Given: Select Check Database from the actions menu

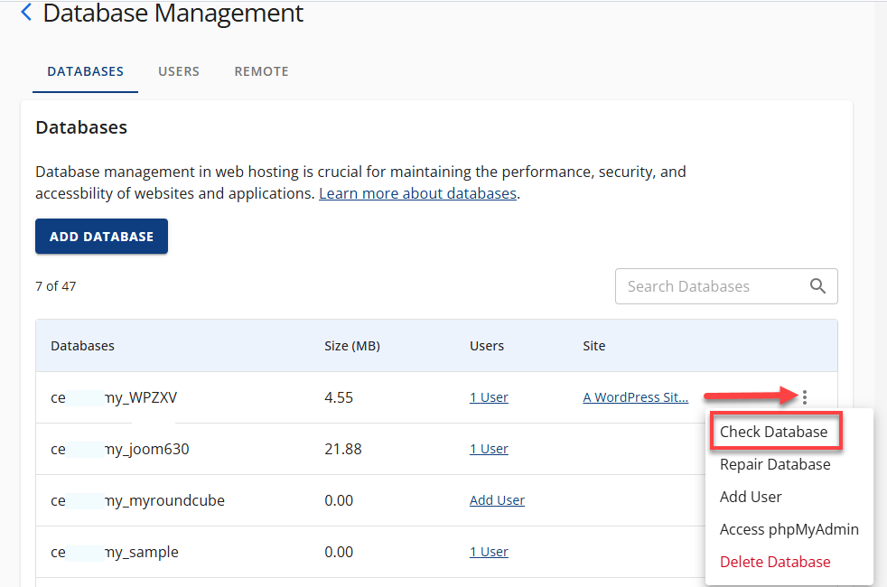Looking at the screenshot, I should (x=775, y=432).
